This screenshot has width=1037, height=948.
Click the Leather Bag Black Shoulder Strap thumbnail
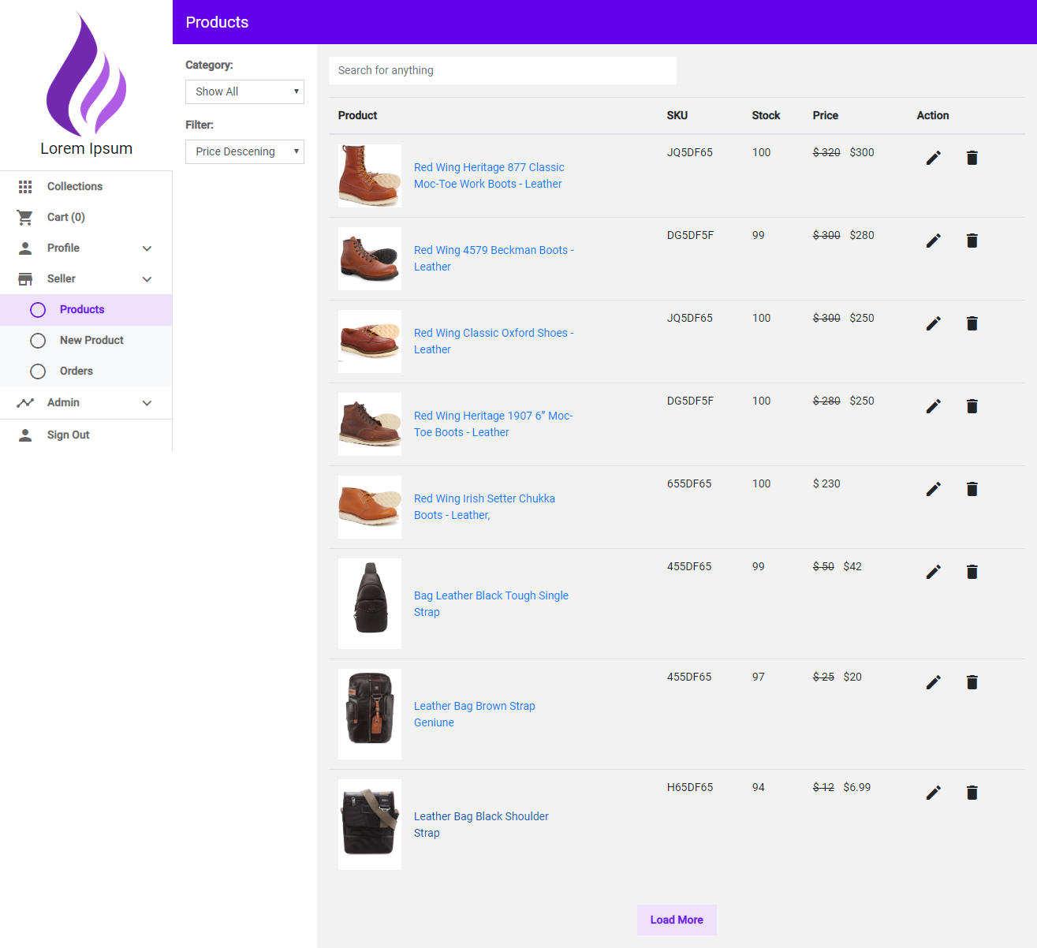[x=370, y=824]
